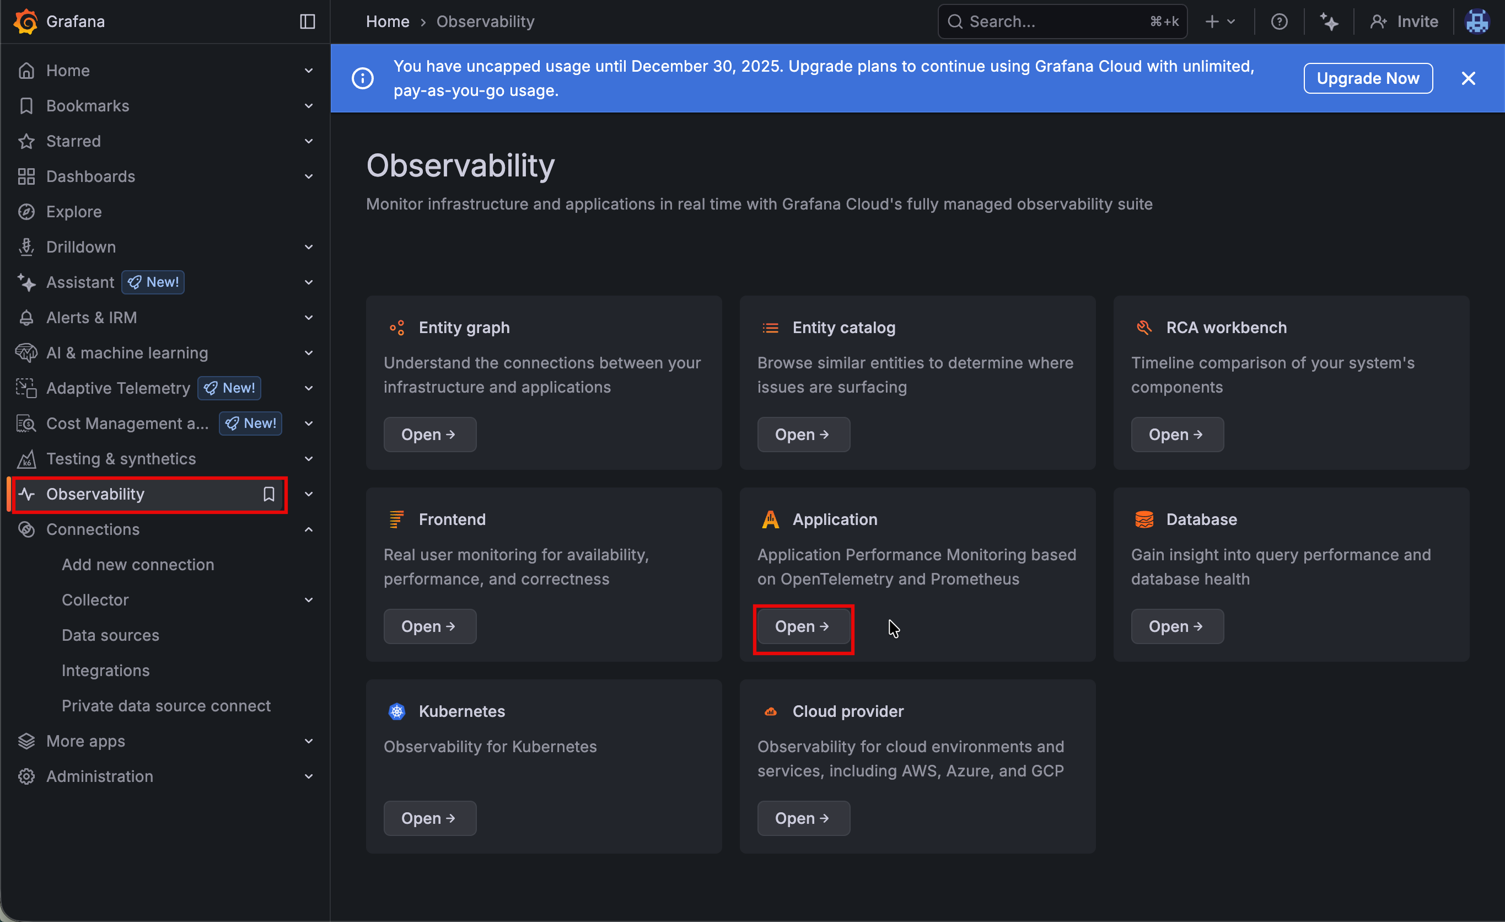Click the Kubernetes wheel icon
1505x922 pixels.
coord(397,711)
